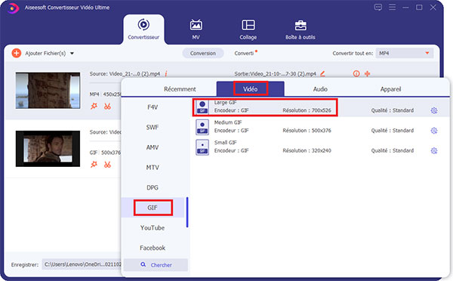Click the orange split/compress icon in first row
Viewport: 453px width, 281px height.
367,74
